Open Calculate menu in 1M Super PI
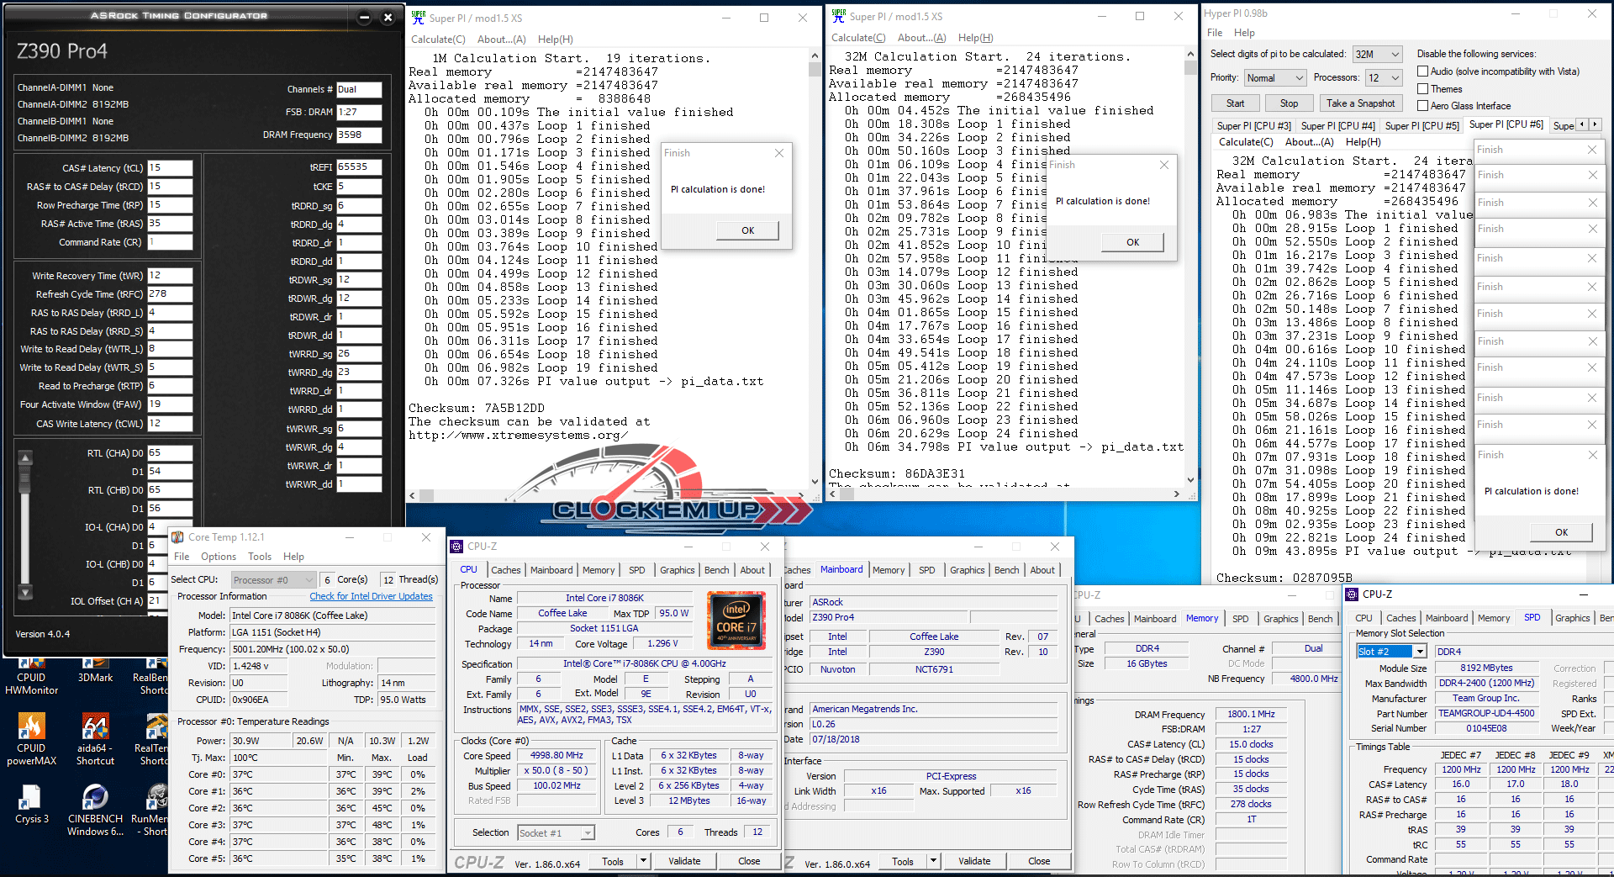Viewport: 1614px width, 877px height. (438, 40)
